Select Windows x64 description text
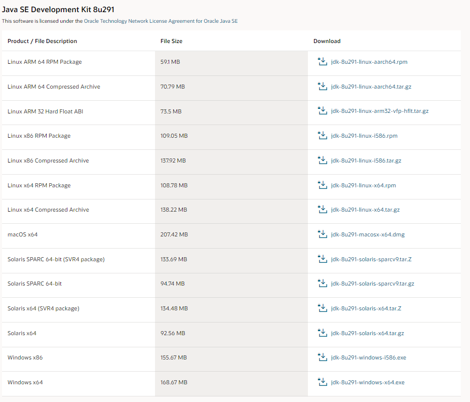Viewport: 470px width, 402px height. pyautogui.click(x=25, y=382)
